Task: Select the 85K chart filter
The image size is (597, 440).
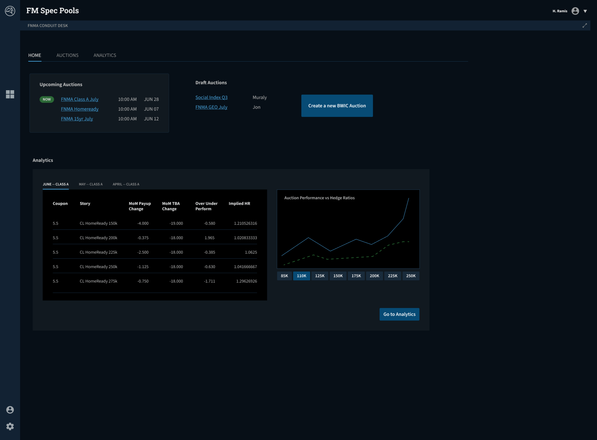Action: point(284,276)
